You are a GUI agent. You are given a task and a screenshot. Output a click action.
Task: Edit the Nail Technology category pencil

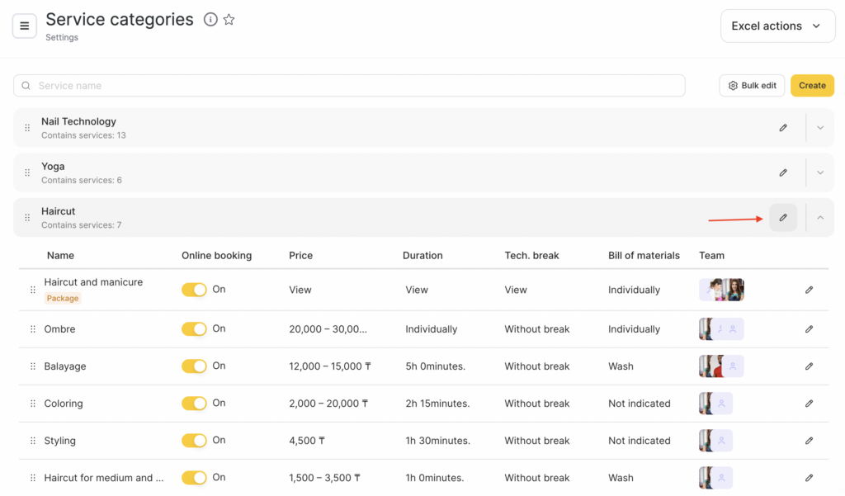(783, 128)
